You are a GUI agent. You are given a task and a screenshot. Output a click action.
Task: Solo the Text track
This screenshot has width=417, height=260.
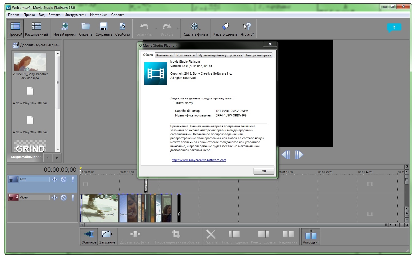[73, 179]
